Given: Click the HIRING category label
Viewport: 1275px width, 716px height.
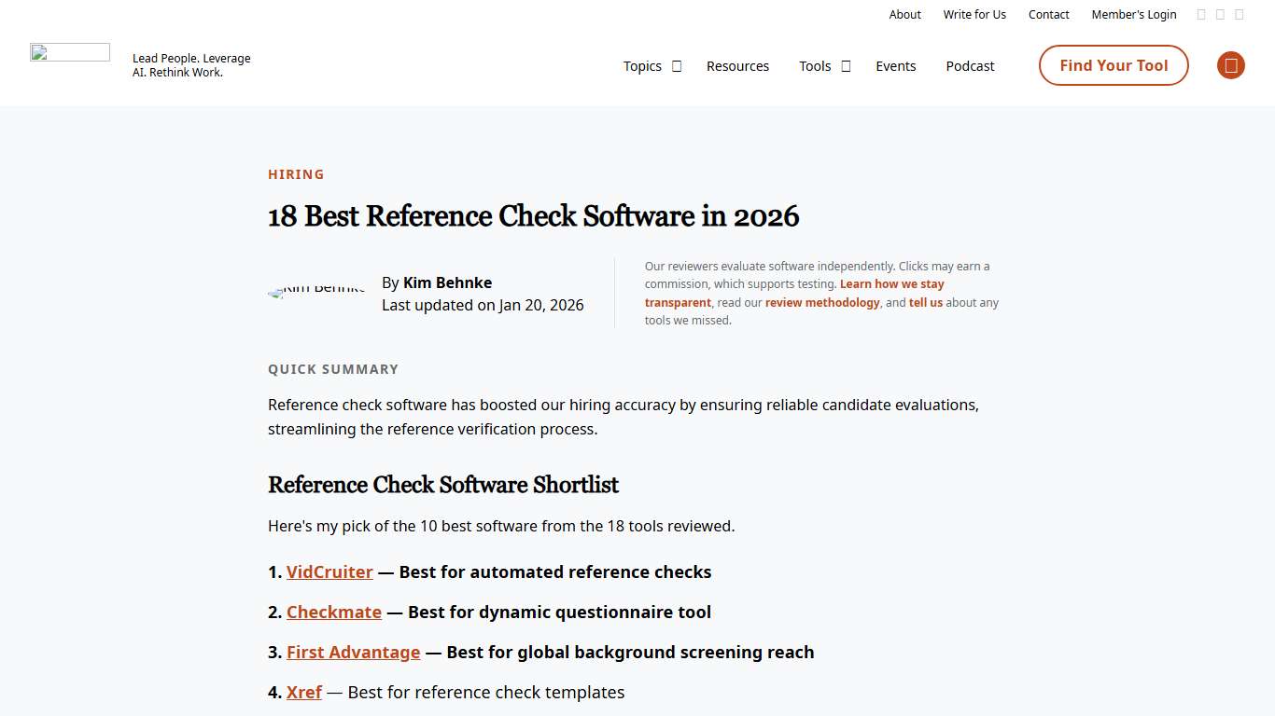Looking at the screenshot, I should [296, 174].
